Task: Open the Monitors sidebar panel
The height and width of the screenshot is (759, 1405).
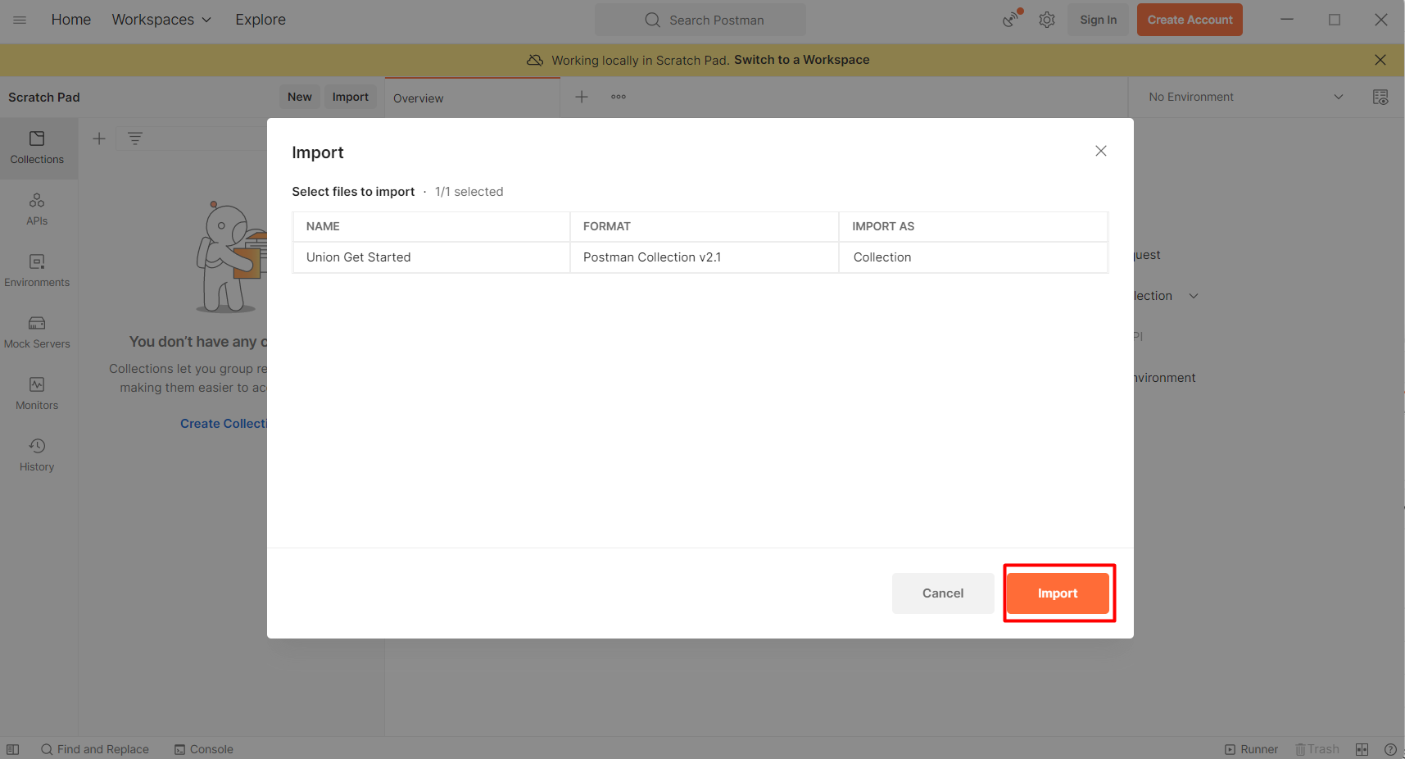Action: tap(37, 394)
